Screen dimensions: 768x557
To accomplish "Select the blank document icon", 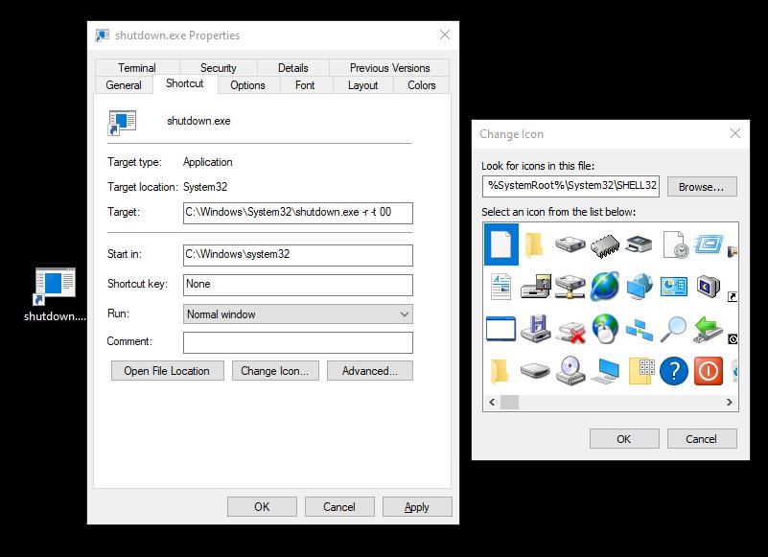I will tap(500, 244).
